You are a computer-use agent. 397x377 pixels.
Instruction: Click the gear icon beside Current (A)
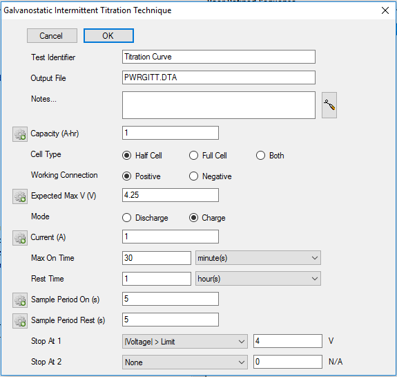coord(20,238)
